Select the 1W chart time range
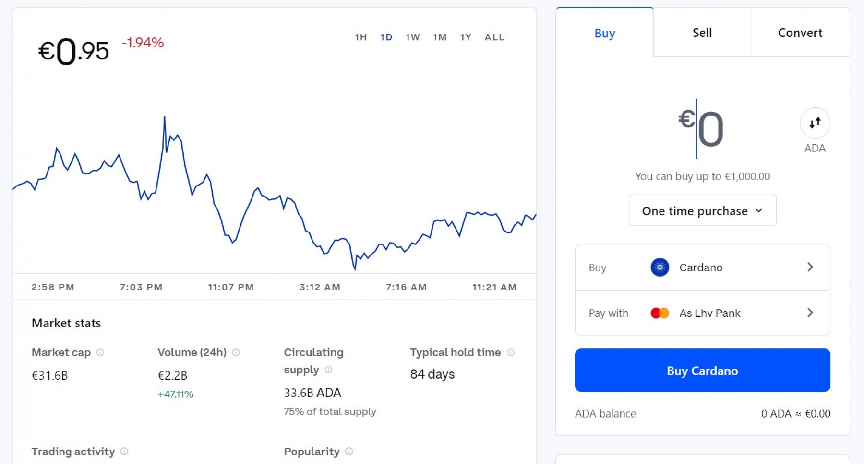Viewport: 864px width, 464px height. 412,37
